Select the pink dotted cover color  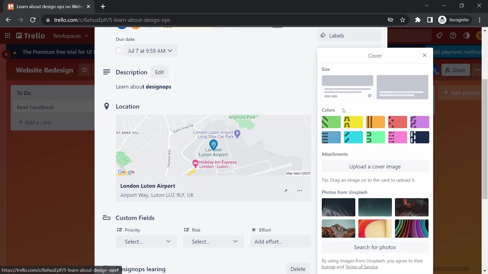point(398,137)
